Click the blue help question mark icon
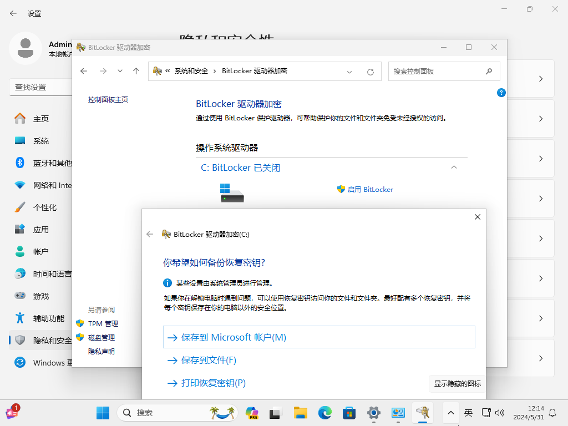 (x=501, y=93)
